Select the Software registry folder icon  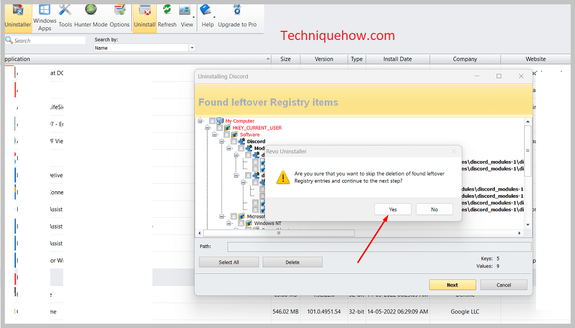[235, 135]
